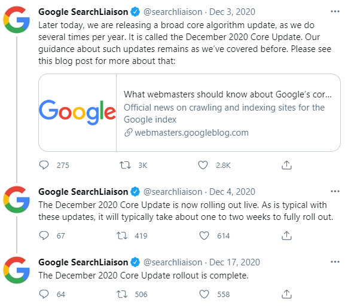Retweet the Dec 17 tweet with 506 retweets

point(122,294)
